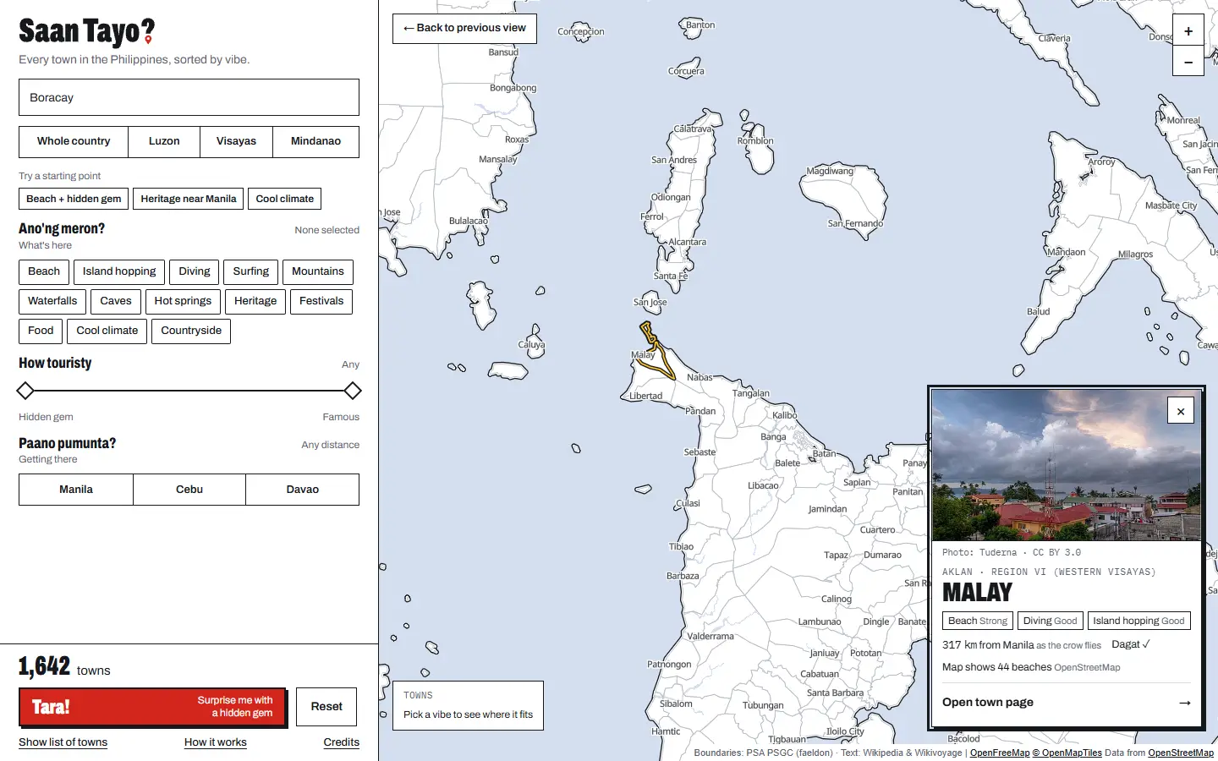Open the How it works link

click(x=216, y=742)
